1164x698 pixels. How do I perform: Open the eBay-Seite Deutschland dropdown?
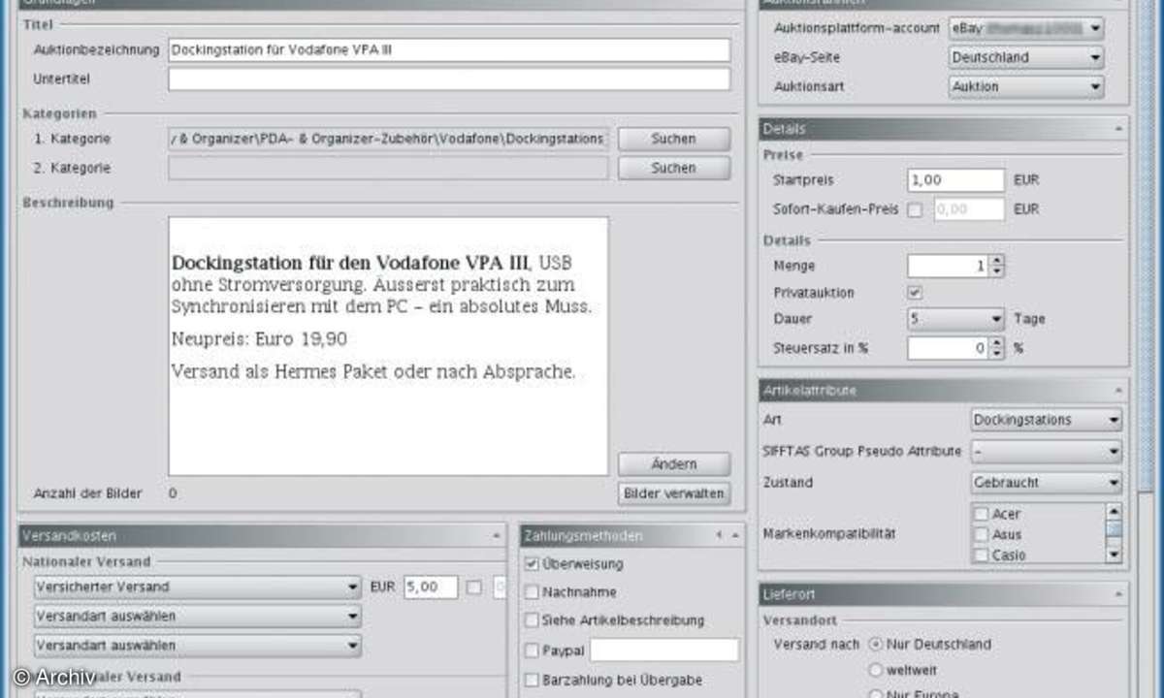pos(1026,57)
